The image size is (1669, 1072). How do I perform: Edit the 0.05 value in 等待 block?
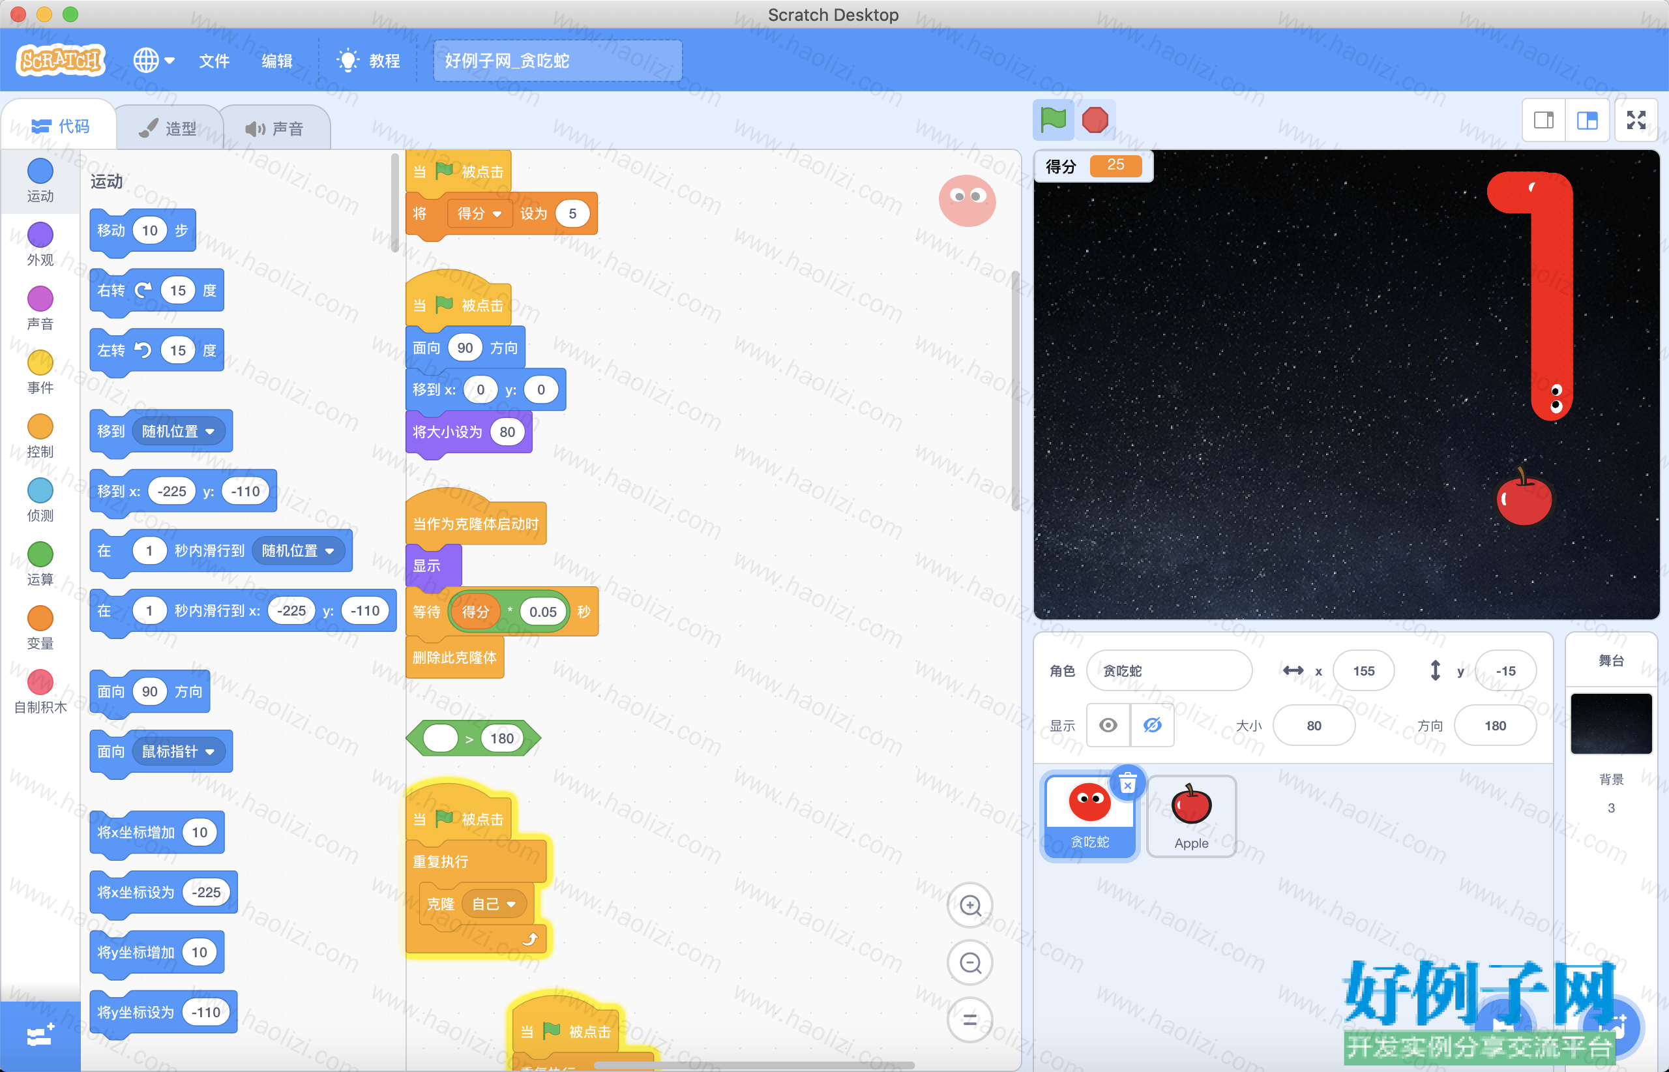542,612
